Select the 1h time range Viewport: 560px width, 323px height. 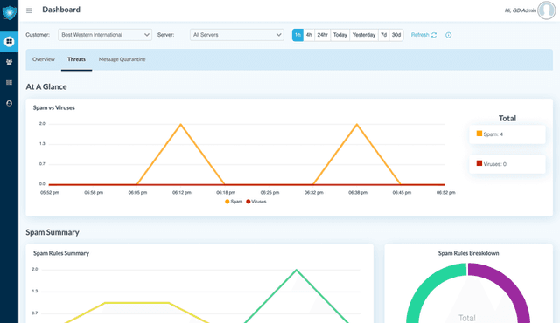pyautogui.click(x=297, y=35)
